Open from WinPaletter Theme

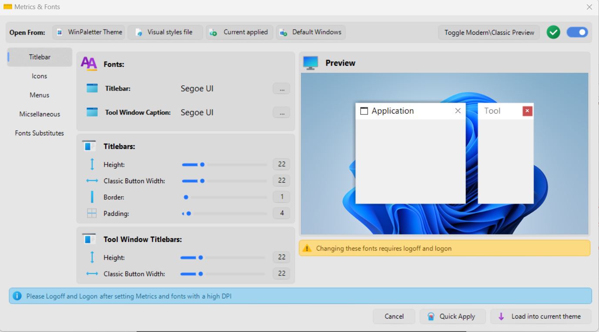[89, 32]
